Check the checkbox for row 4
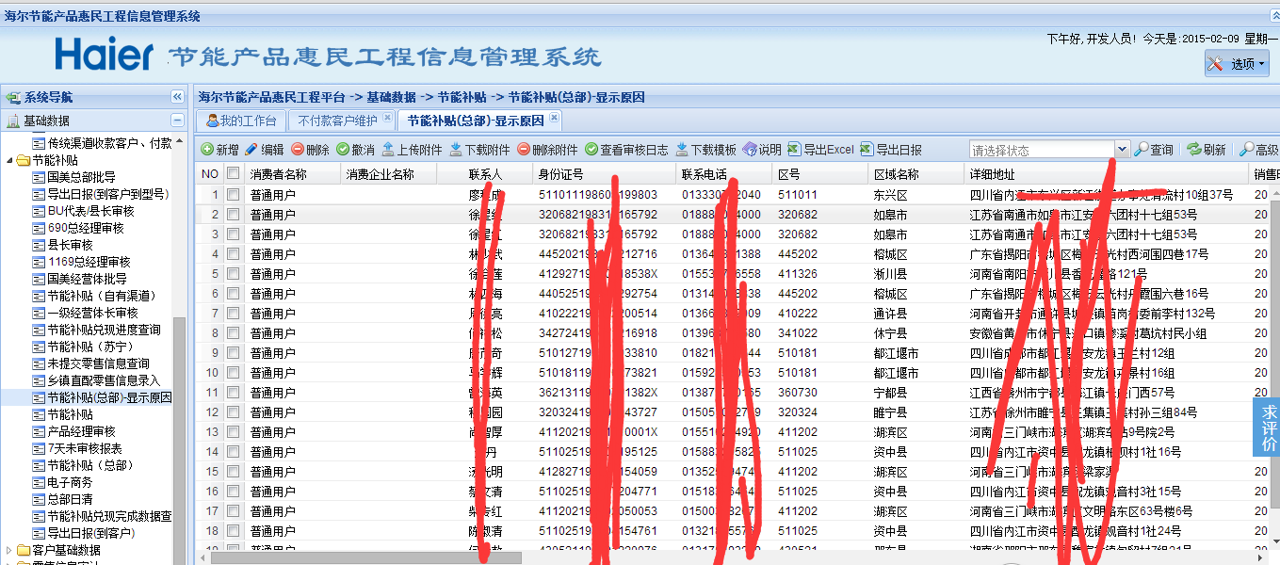Screen dimensions: 1280x565 pyautogui.click(x=233, y=254)
